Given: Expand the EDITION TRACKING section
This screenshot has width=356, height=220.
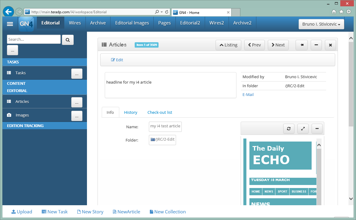Looking at the screenshot, I should pyautogui.click(x=44, y=126).
